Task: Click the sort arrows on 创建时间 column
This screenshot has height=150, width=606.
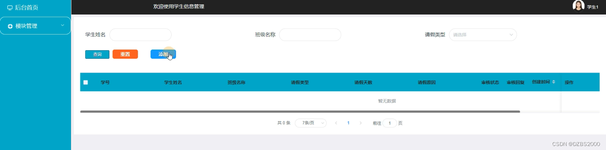Action: click(554, 82)
